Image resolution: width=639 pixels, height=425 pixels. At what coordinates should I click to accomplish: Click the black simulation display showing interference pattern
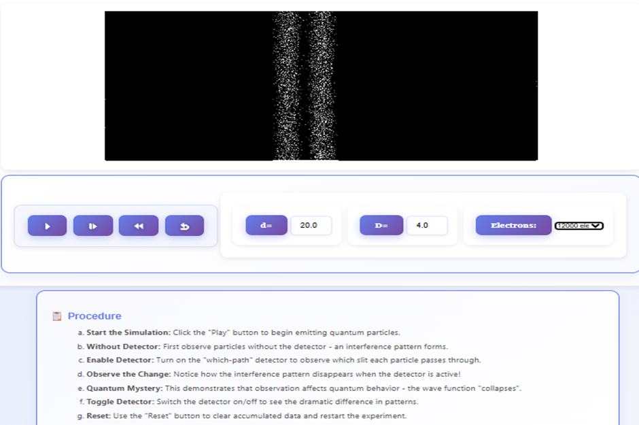pyautogui.click(x=319, y=85)
